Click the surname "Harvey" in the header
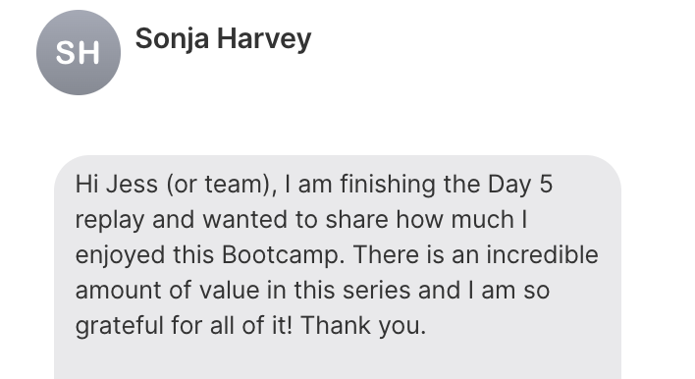This screenshot has height=379, width=695. pos(264,39)
